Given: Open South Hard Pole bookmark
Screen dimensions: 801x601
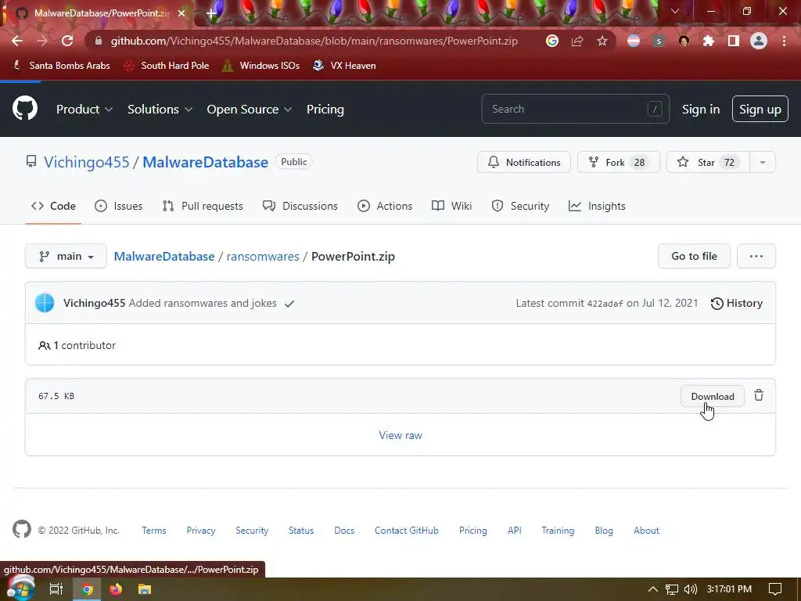Looking at the screenshot, I should tap(167, 66).
